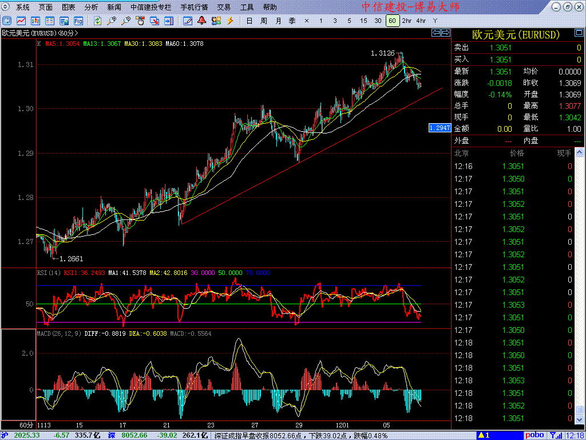Viewport: 586px width, 440px height.
Task: Click the 1.2947 price axis marker
Action: pyautogui.click(x=440, y=128)
